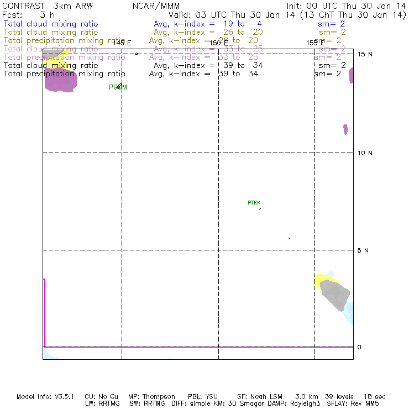Click the 'CONTRAST 3km ARW' title text

pos(48,6)
